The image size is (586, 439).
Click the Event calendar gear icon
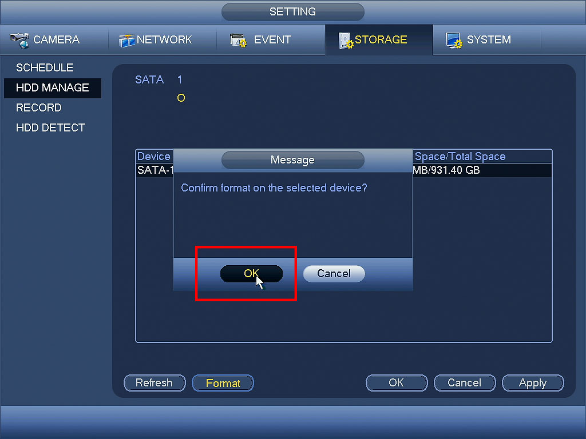(x=238, y=41)
